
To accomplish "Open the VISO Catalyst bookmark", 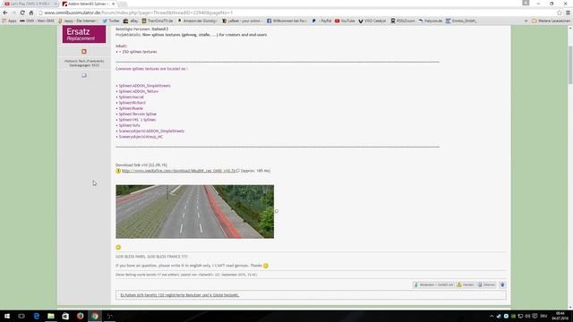I will [x=372, y=21].
